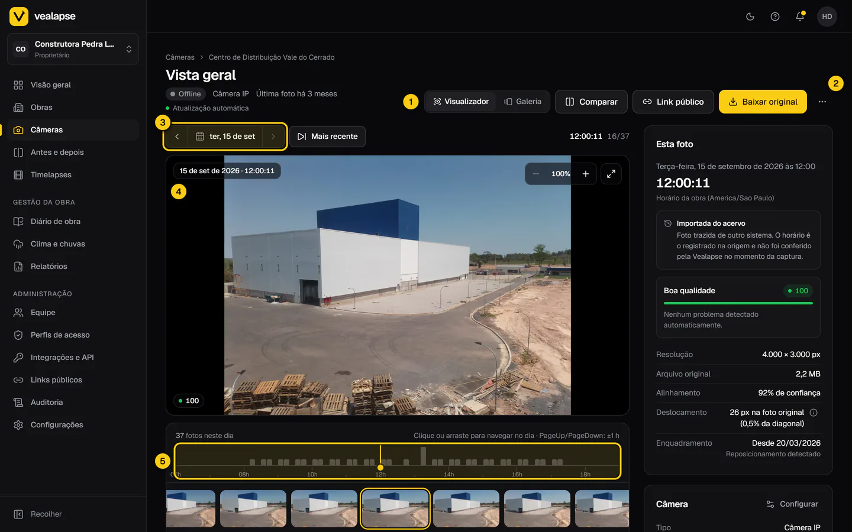This screenshot has height=532, width=852.
Task: Open Relatórios page
Action: click(x=73, y=267)
